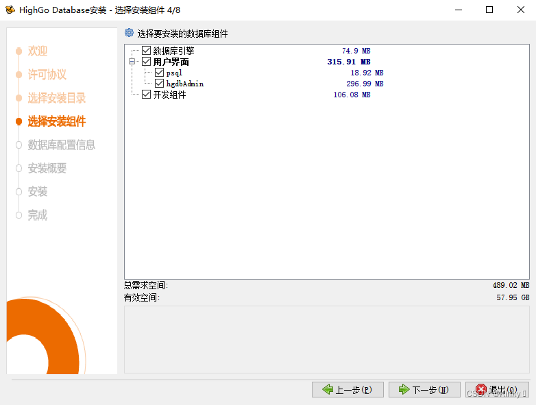Viewport: 536px width, 405px height.
Task: Click the 有效空间 label
Action: tap(141, 297)
